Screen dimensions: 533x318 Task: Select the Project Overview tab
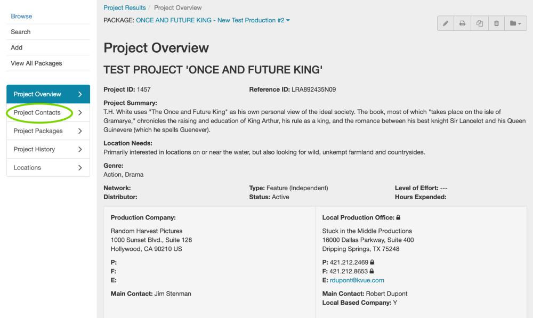pyautogui.click(x=37, y=94)
